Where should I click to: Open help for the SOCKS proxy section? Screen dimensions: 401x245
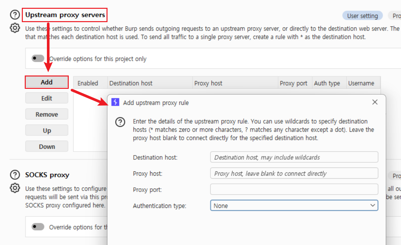click(x=15, y=175)
